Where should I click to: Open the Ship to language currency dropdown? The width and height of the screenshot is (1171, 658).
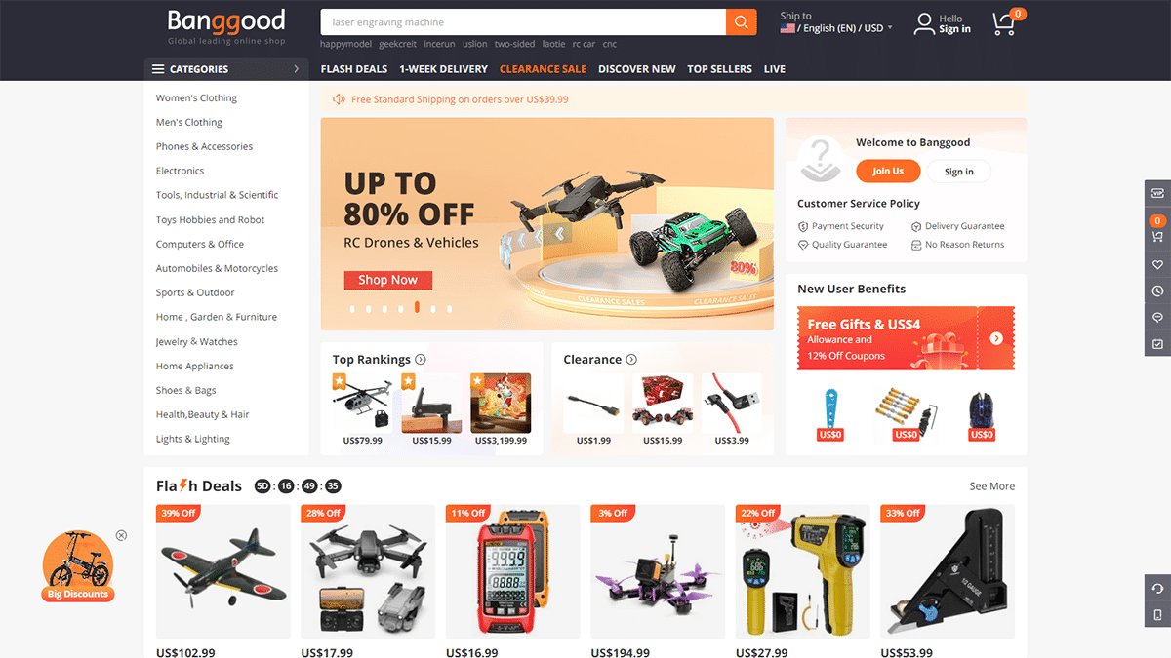(836, 28)
